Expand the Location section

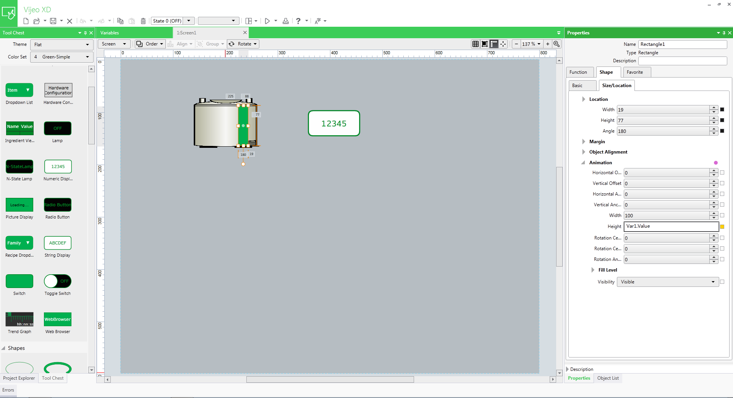[584, 99]
